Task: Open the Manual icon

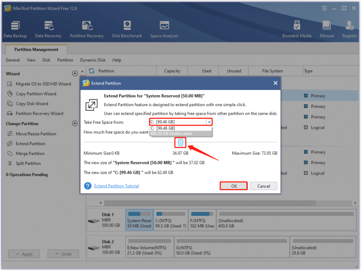Action: coord(327,29)
